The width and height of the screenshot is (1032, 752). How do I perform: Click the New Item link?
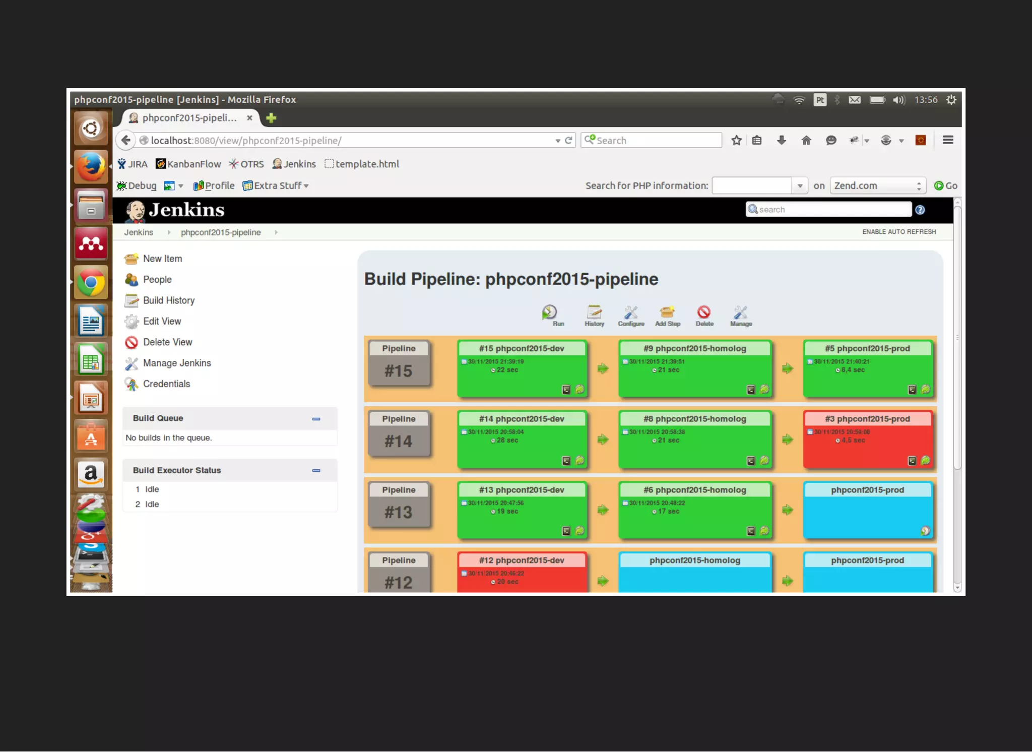(162, 259)
